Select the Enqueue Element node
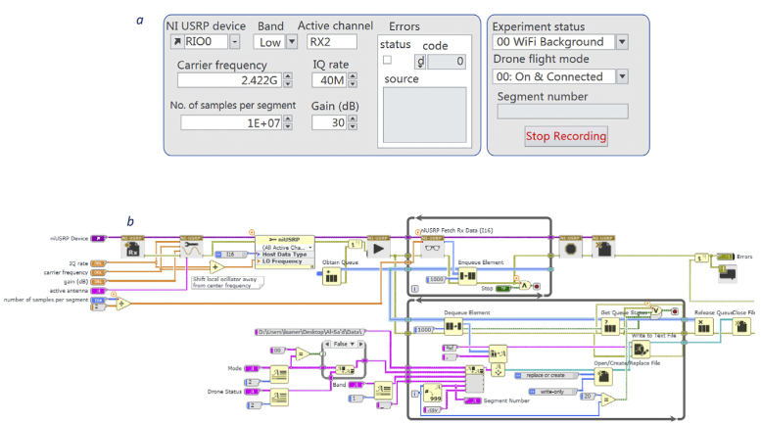The width and height of the screenshot is (761, 423). (467, 276)
